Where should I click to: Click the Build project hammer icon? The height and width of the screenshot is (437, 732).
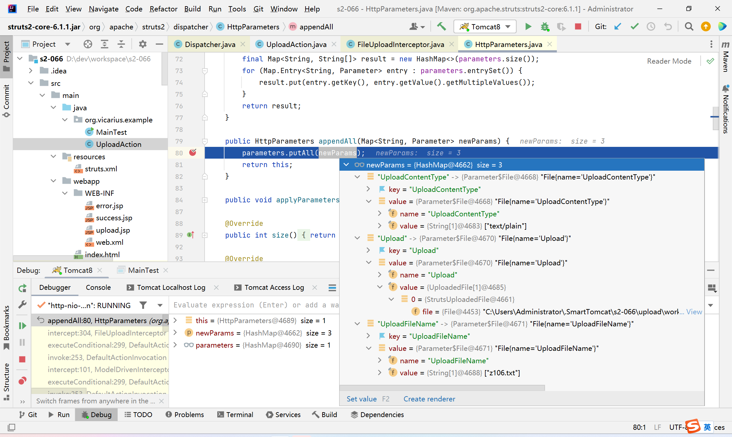[x=441, y=27]
